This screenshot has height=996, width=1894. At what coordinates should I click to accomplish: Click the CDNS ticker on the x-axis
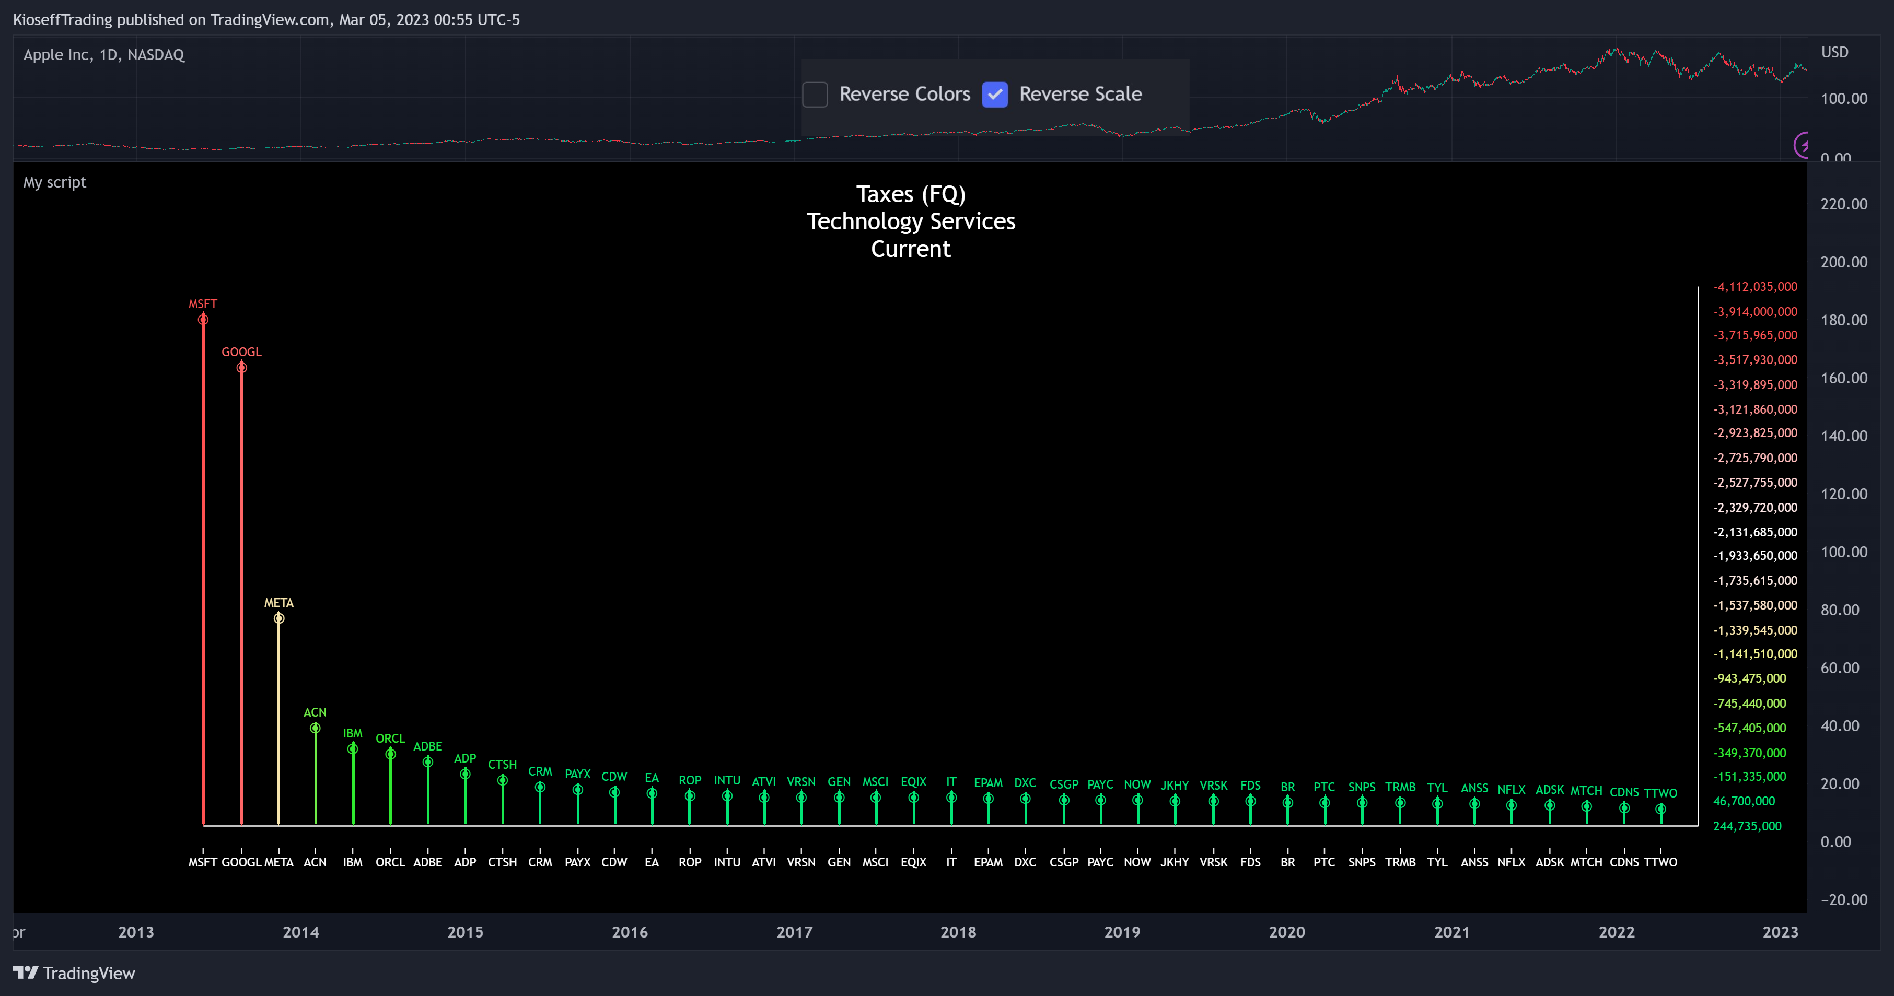pyautogui.click(x=1624, y=862)
